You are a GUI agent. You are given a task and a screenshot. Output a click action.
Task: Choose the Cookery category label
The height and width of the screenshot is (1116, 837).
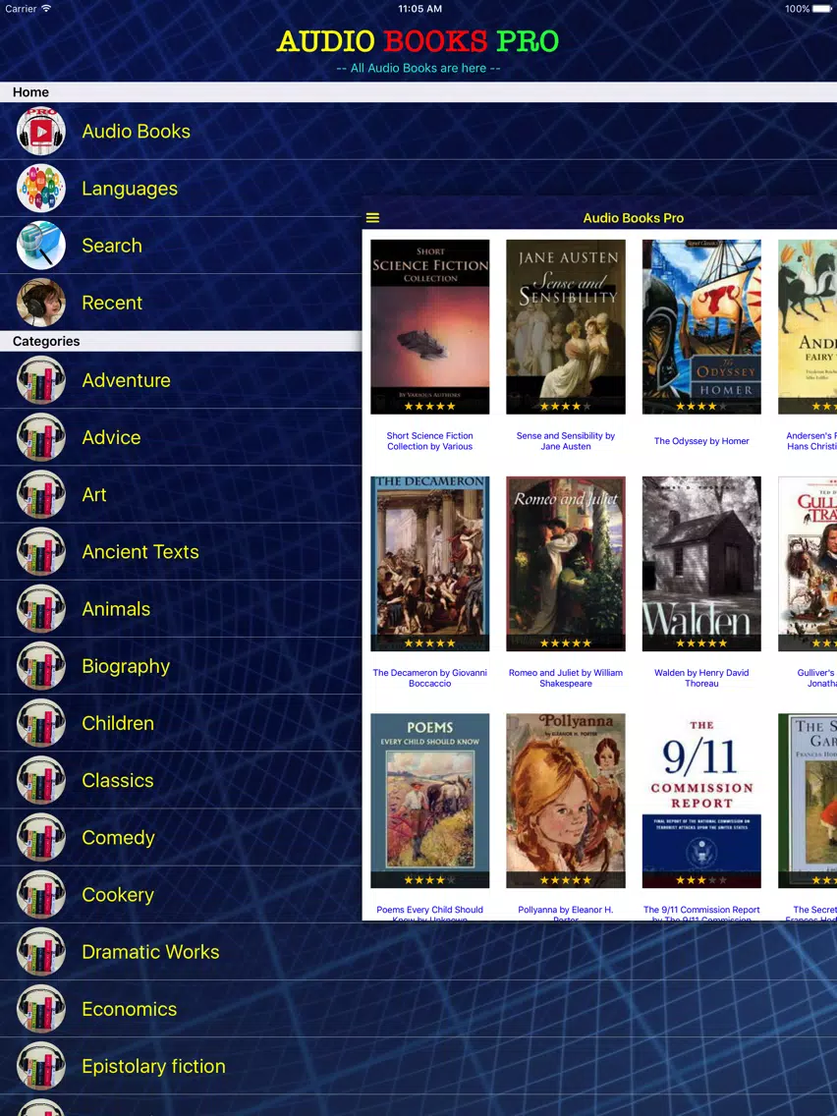118,895
